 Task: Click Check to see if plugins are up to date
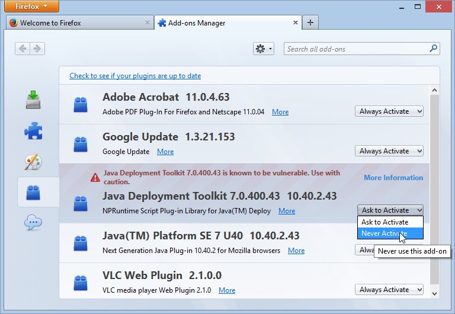(x=135, y=76)
